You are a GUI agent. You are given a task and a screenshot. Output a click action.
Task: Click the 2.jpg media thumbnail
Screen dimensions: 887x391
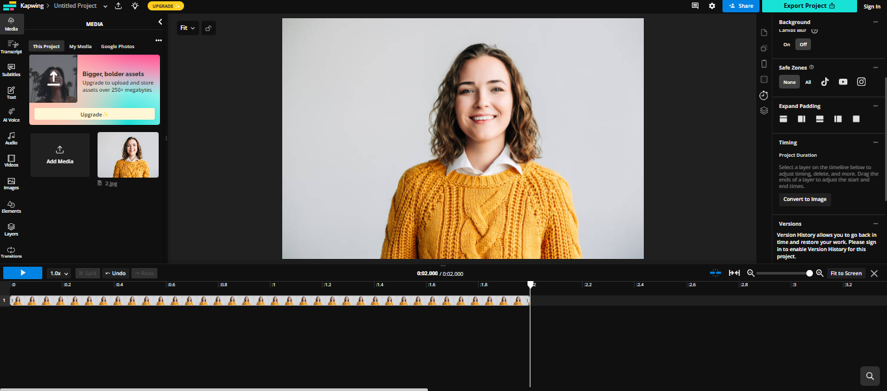pos(128,155)
